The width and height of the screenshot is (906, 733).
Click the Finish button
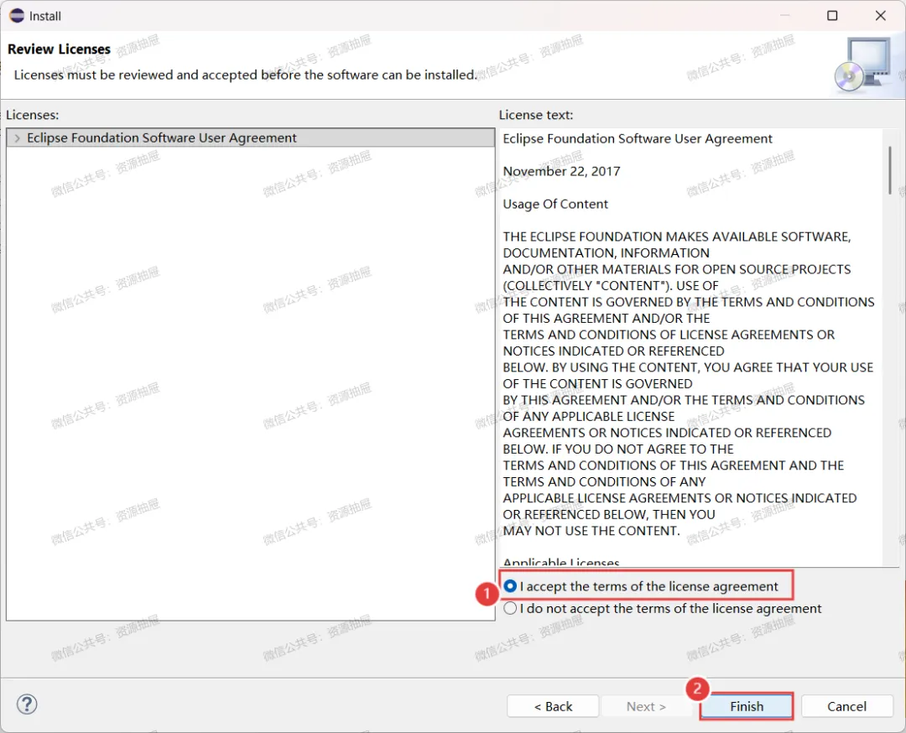pos(746,706)
